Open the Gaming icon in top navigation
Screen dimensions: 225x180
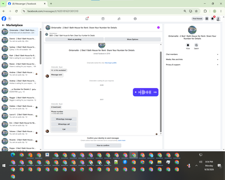click(x=135, y=19)
